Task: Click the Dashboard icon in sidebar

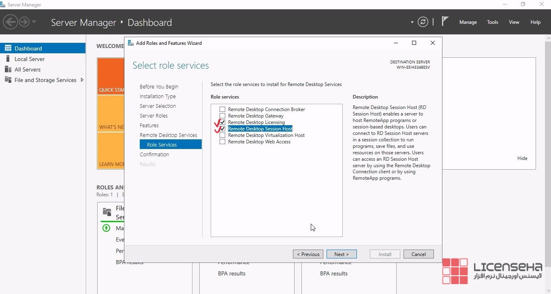Action: 8,48
